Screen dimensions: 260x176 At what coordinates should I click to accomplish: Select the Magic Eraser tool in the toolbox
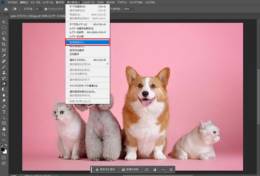click(4, 84)
